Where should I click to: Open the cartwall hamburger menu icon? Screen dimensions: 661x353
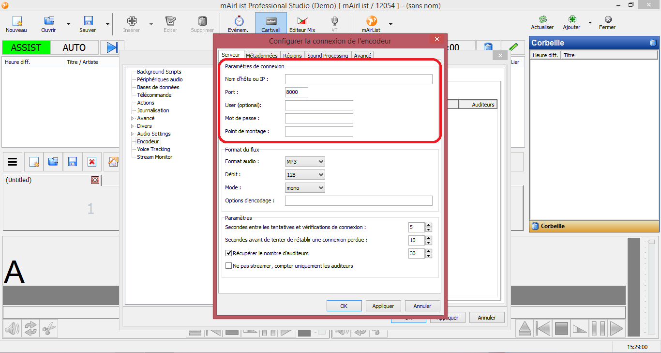click(13, 162)
